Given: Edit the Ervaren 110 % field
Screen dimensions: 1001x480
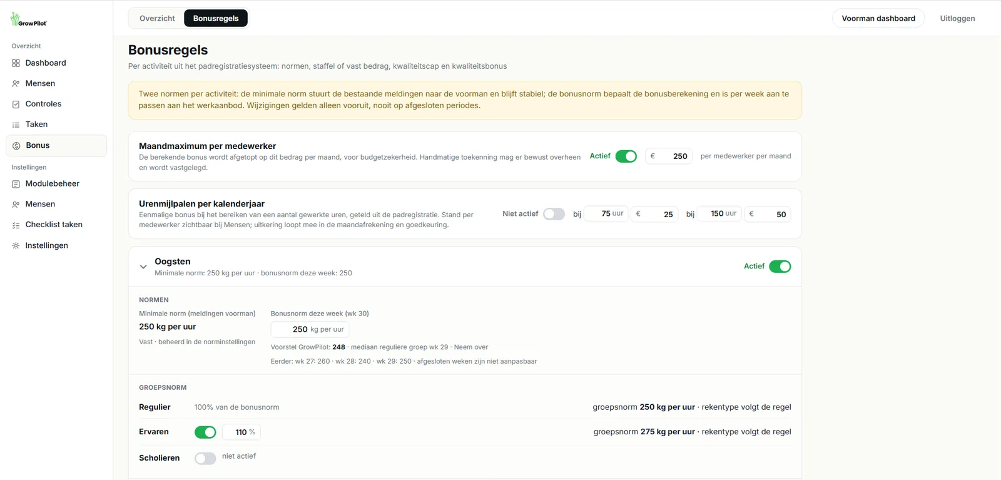Looking at the screenshot, I should click(241, 432).
